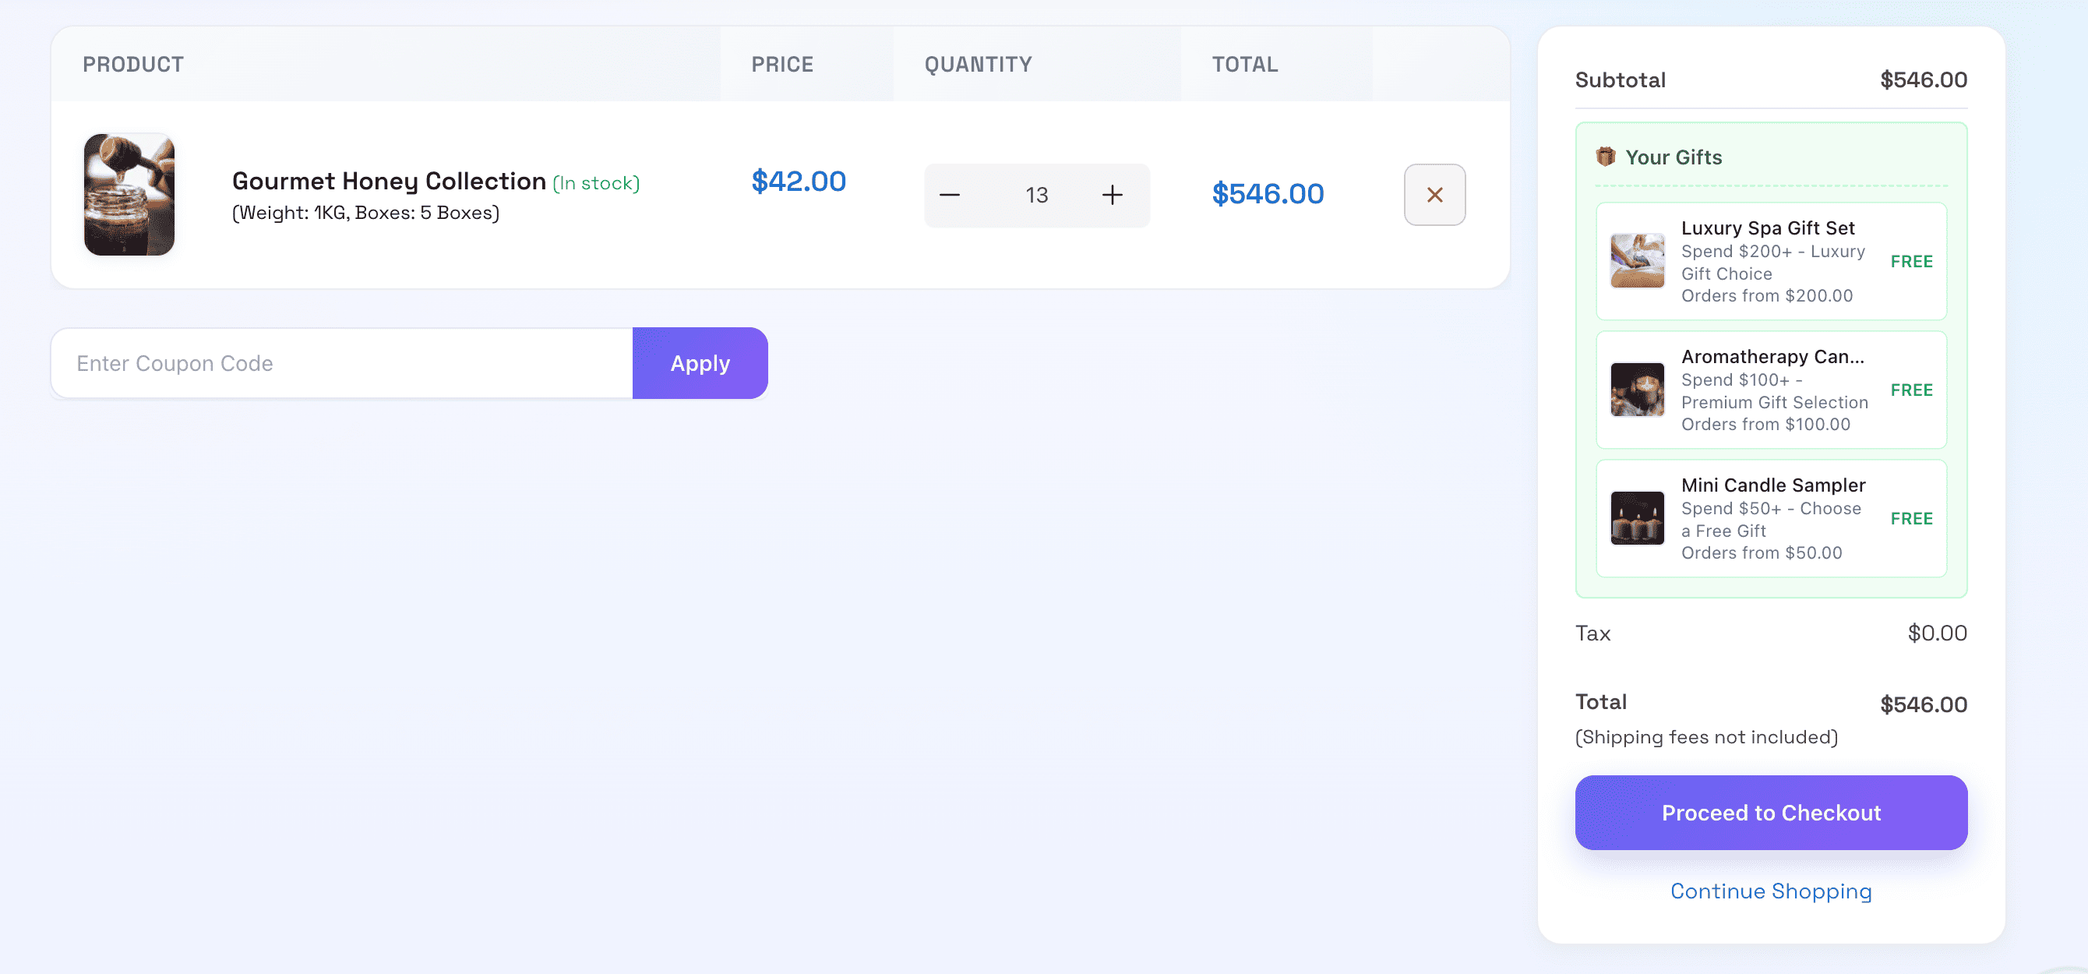Click the Aromatherapy Candle gift thumbnail
The width and height of the screenshot is (2088, 974).
[x=1637, y=390]
